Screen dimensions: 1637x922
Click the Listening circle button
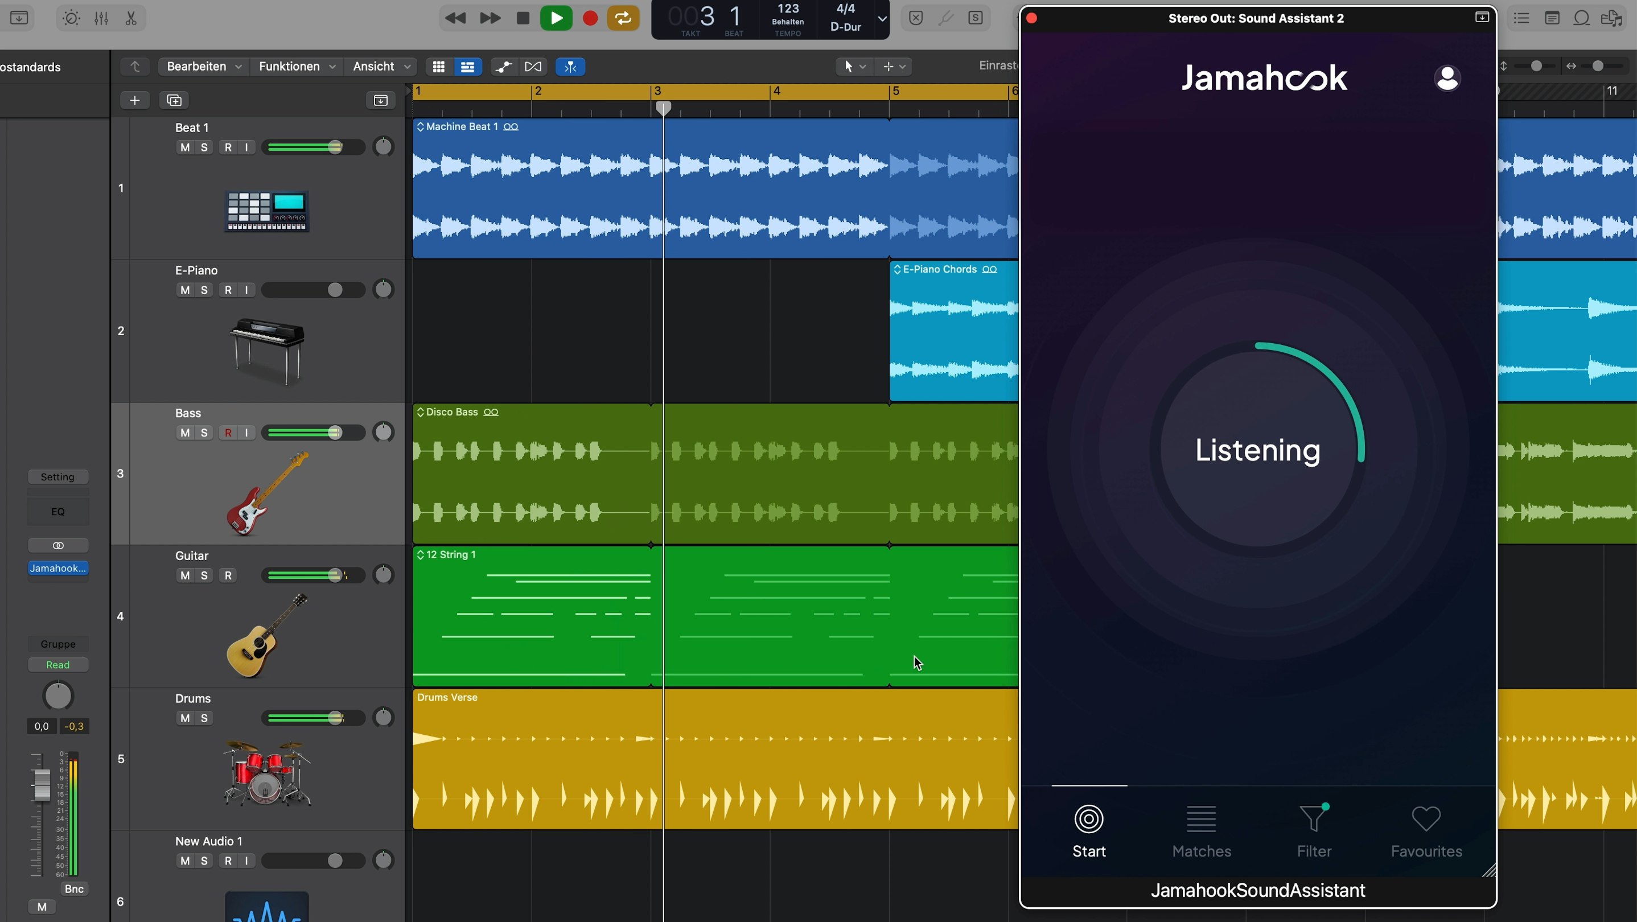pos(1257,450)
